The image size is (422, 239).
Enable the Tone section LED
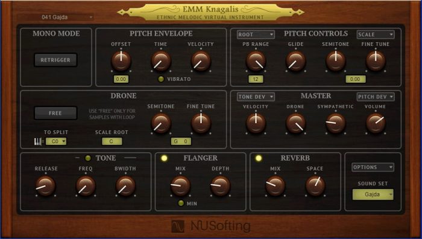[88, 158]
